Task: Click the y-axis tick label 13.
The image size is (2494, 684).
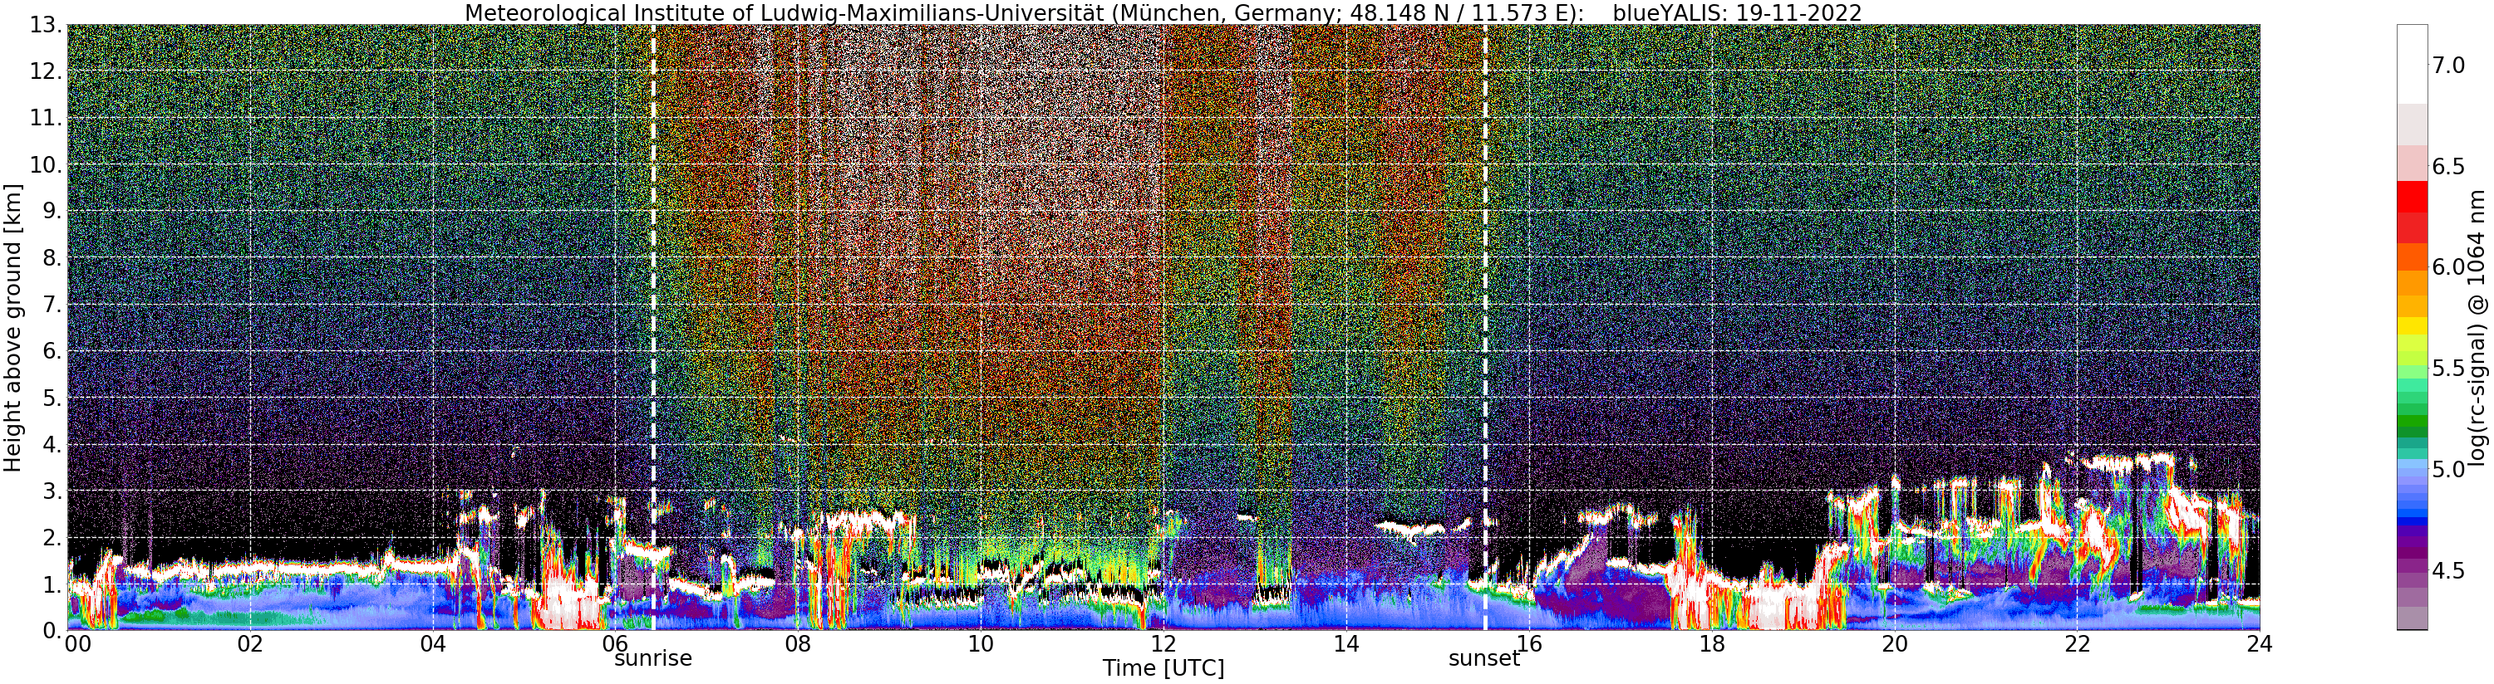Action: coord(47,25)
